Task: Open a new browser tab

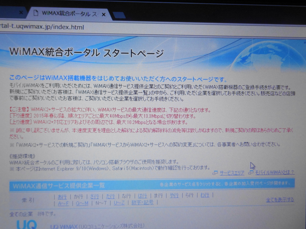Action: pyautogui.click(x=119, y=15)
